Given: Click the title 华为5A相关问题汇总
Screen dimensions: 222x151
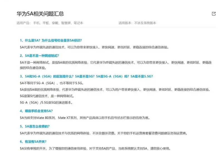Looking at the screenshot, I should [x=40, y=14].
